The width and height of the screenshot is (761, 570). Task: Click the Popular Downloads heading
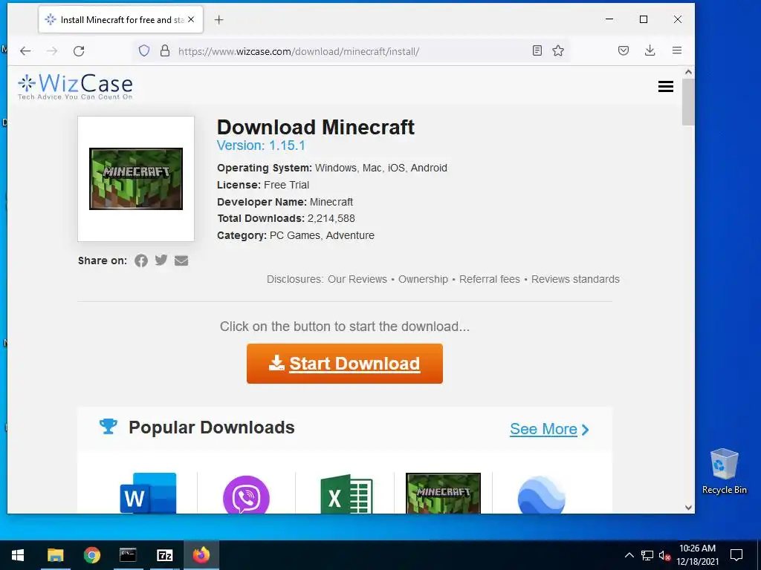tap(212, 427)
